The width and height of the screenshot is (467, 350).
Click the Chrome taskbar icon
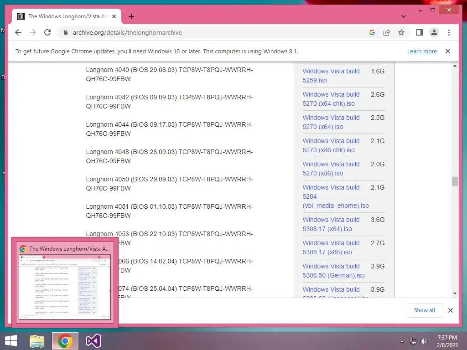tap(65, 341)
